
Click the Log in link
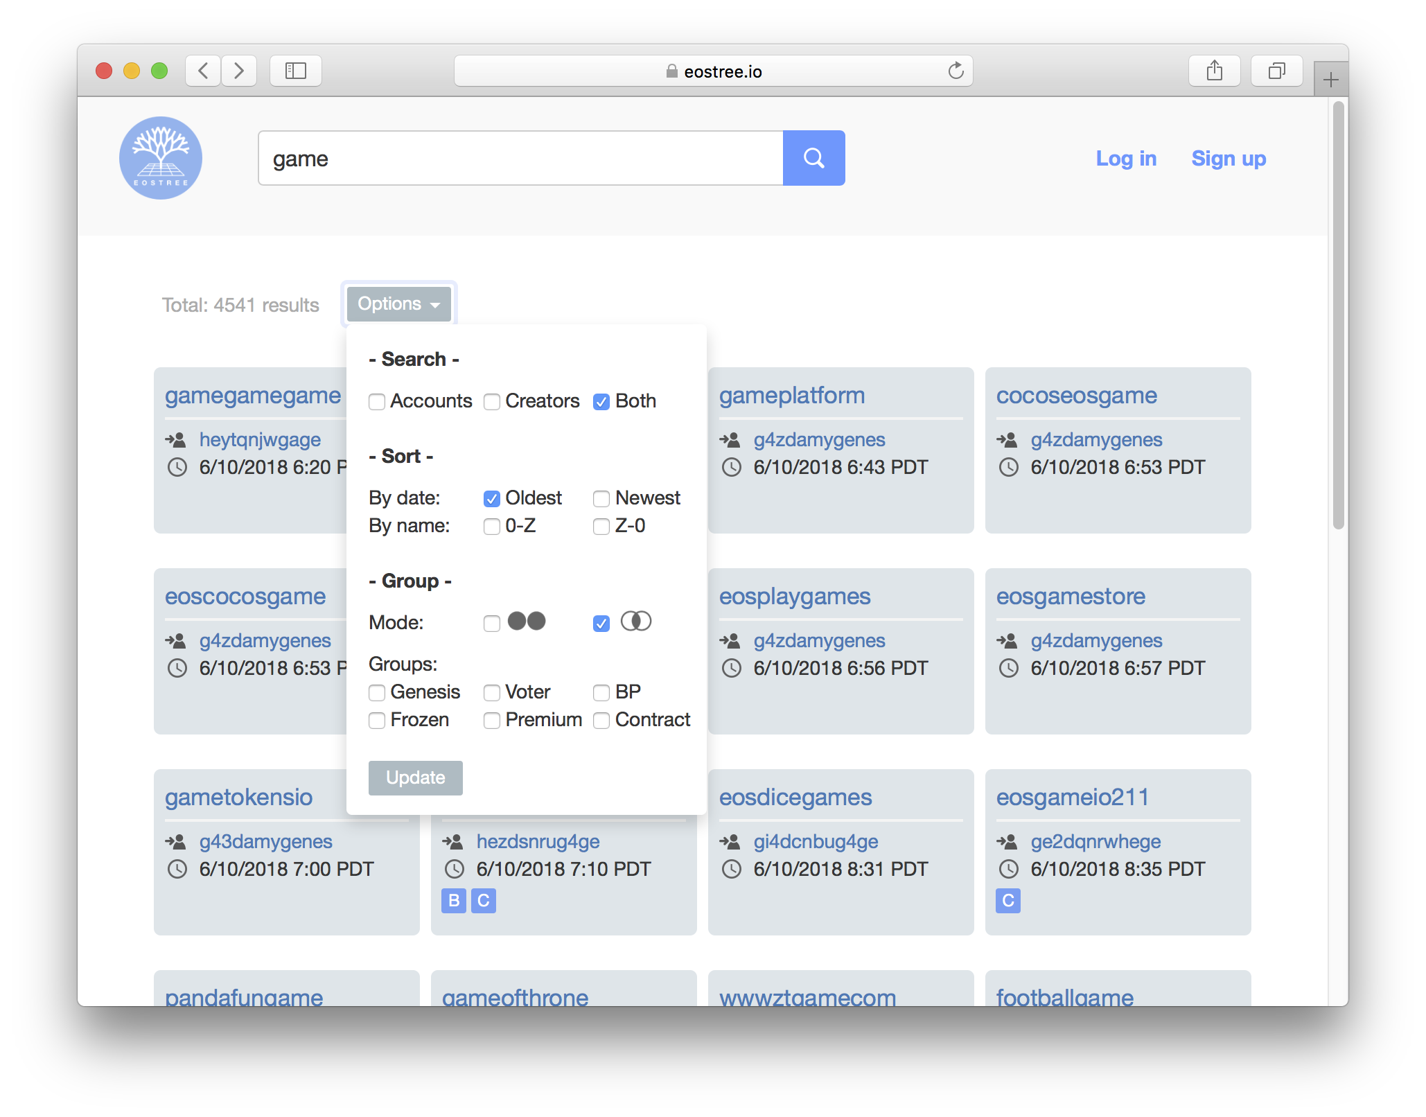(1126, 159)
